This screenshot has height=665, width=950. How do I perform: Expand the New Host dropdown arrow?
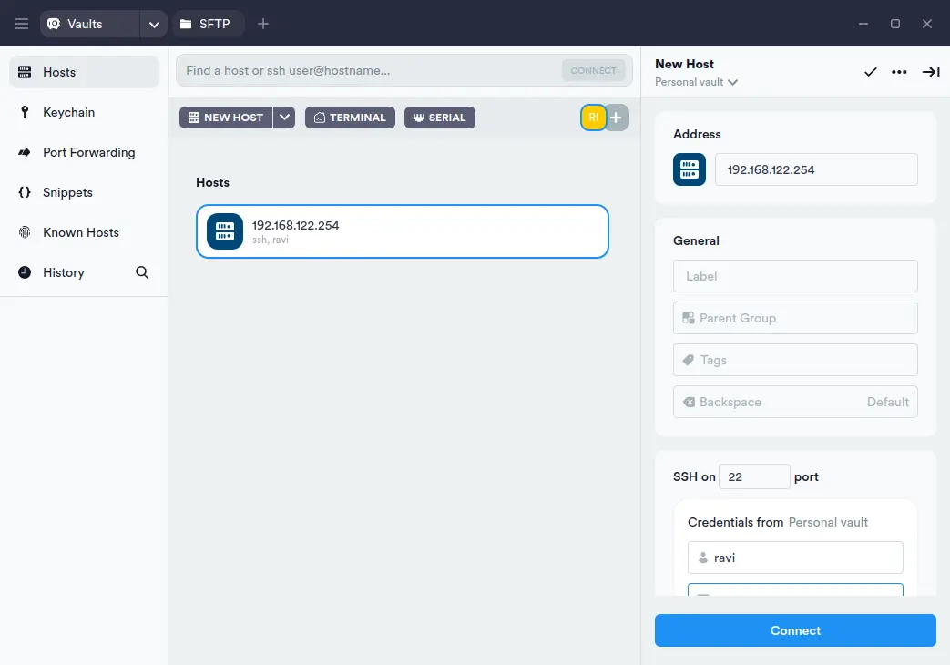284,118
